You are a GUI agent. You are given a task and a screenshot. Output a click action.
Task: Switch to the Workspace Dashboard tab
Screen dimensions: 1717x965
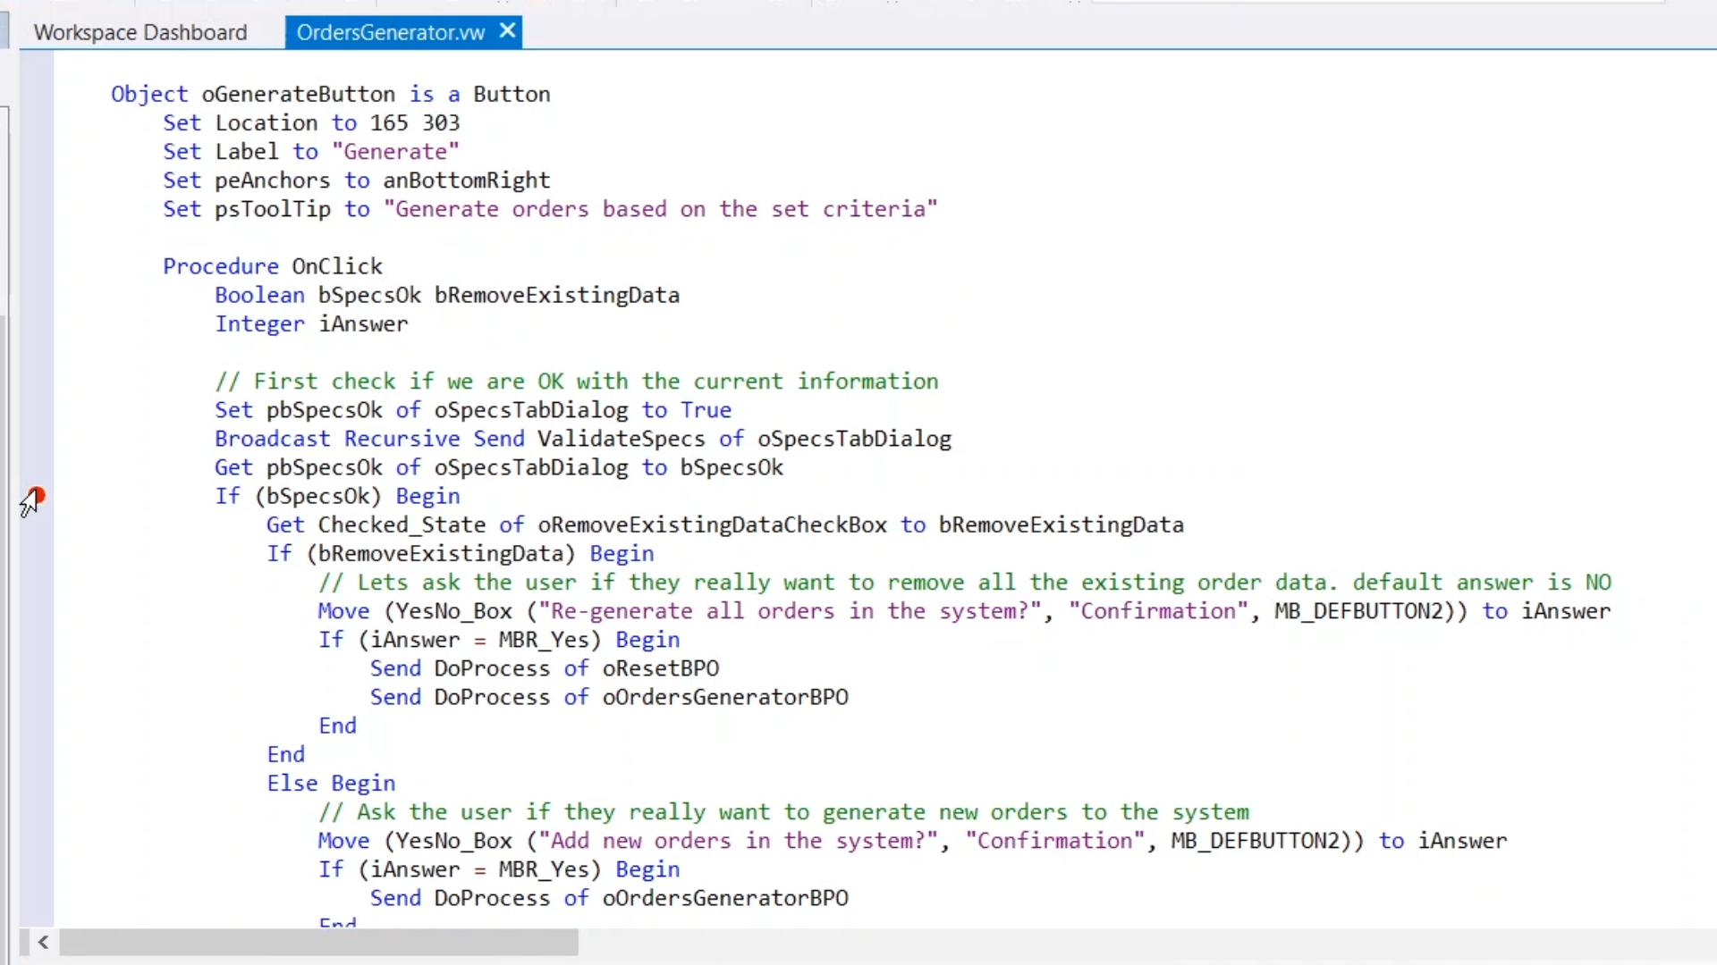[x=140, y=33]
